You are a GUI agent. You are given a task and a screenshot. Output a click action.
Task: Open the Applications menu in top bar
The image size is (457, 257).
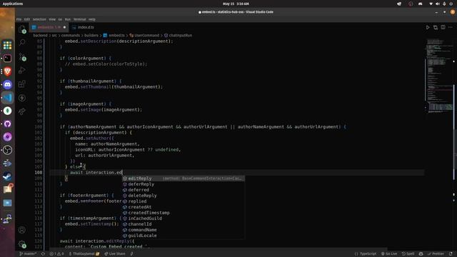click(13, 4)
